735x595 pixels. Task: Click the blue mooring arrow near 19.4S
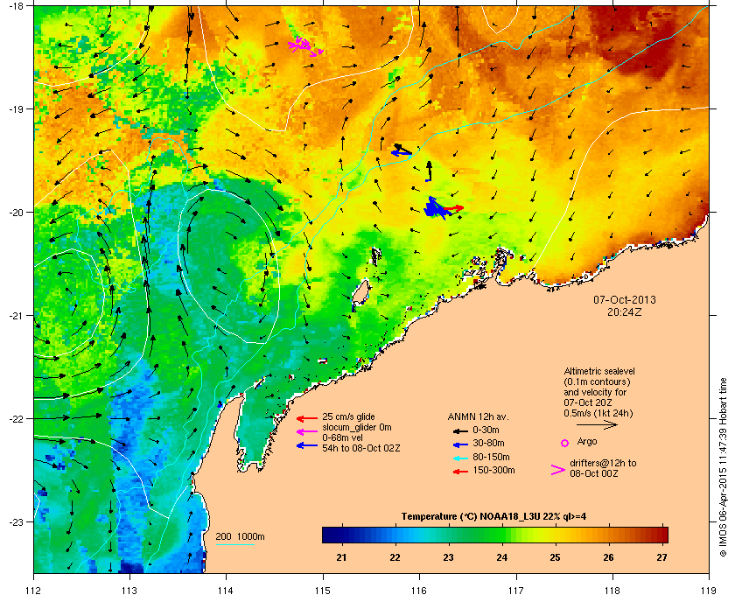click(402, 152)
